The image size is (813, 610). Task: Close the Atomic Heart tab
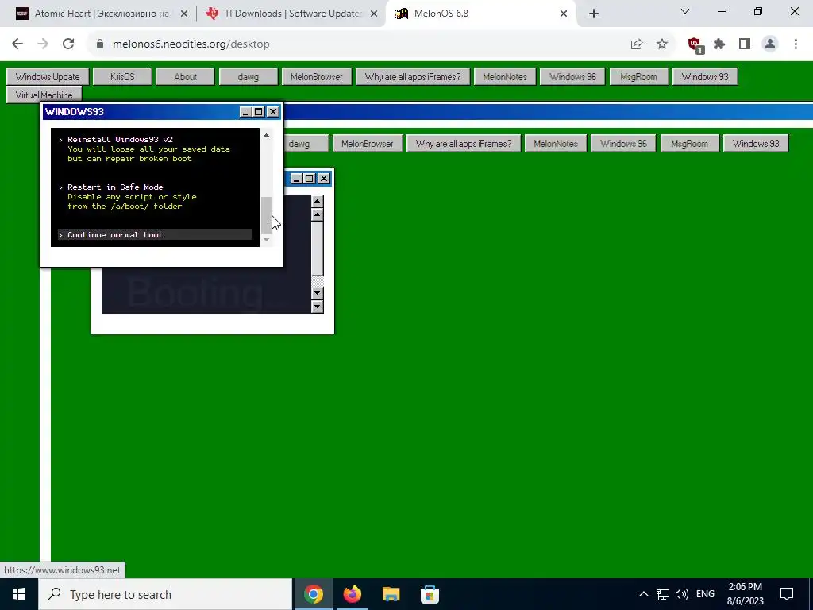(x=184, y=14)
